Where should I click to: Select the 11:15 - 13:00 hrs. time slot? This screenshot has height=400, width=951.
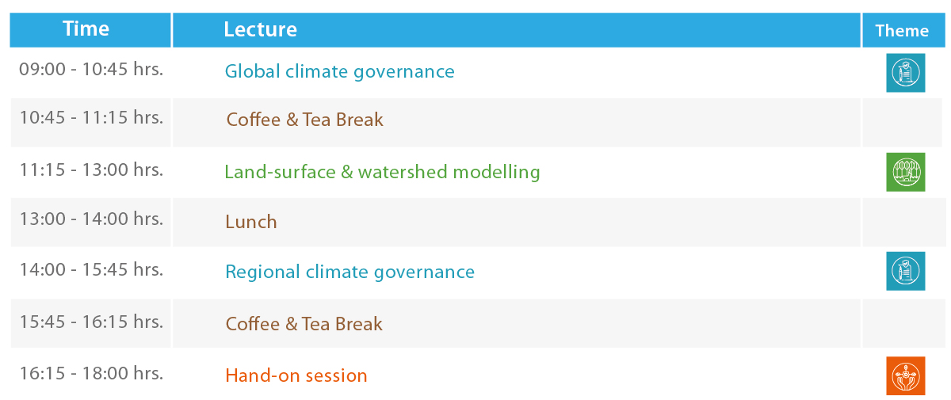[x=91, y=170]
